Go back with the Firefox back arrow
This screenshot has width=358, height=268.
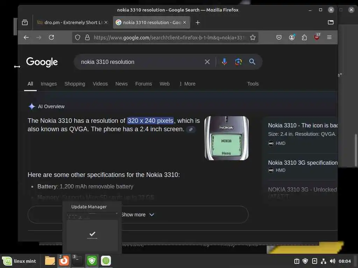click(26, 37)
